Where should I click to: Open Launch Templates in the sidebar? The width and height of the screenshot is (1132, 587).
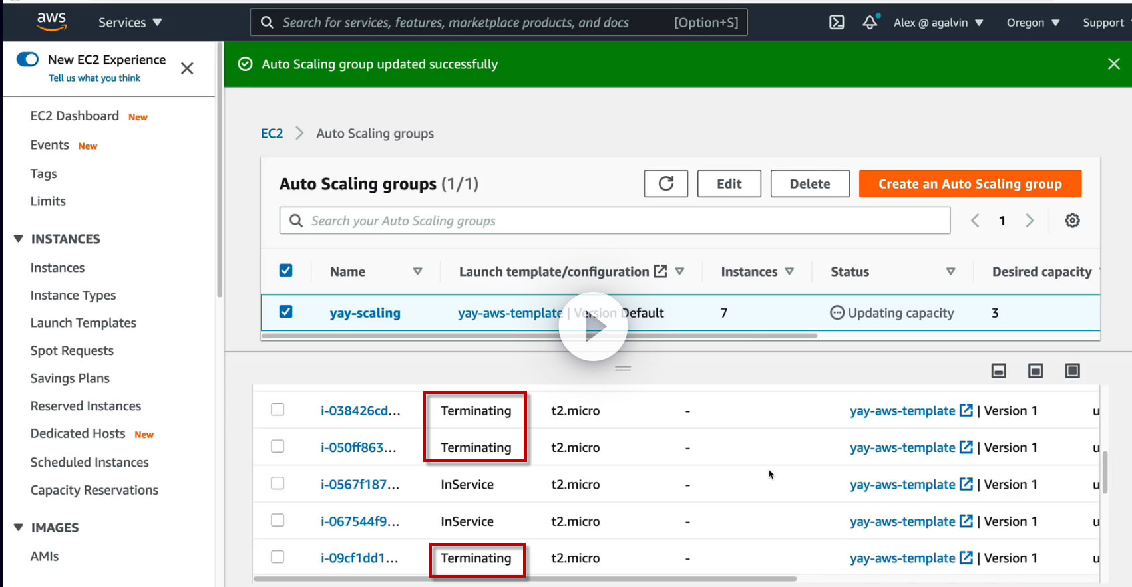[83, 323]
